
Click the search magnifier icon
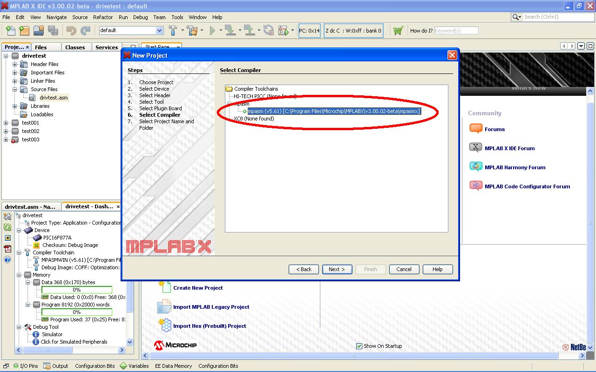coord(516,17)
